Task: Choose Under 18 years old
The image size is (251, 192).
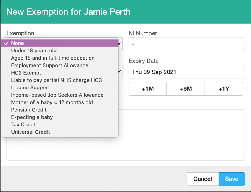Action: 34,51
